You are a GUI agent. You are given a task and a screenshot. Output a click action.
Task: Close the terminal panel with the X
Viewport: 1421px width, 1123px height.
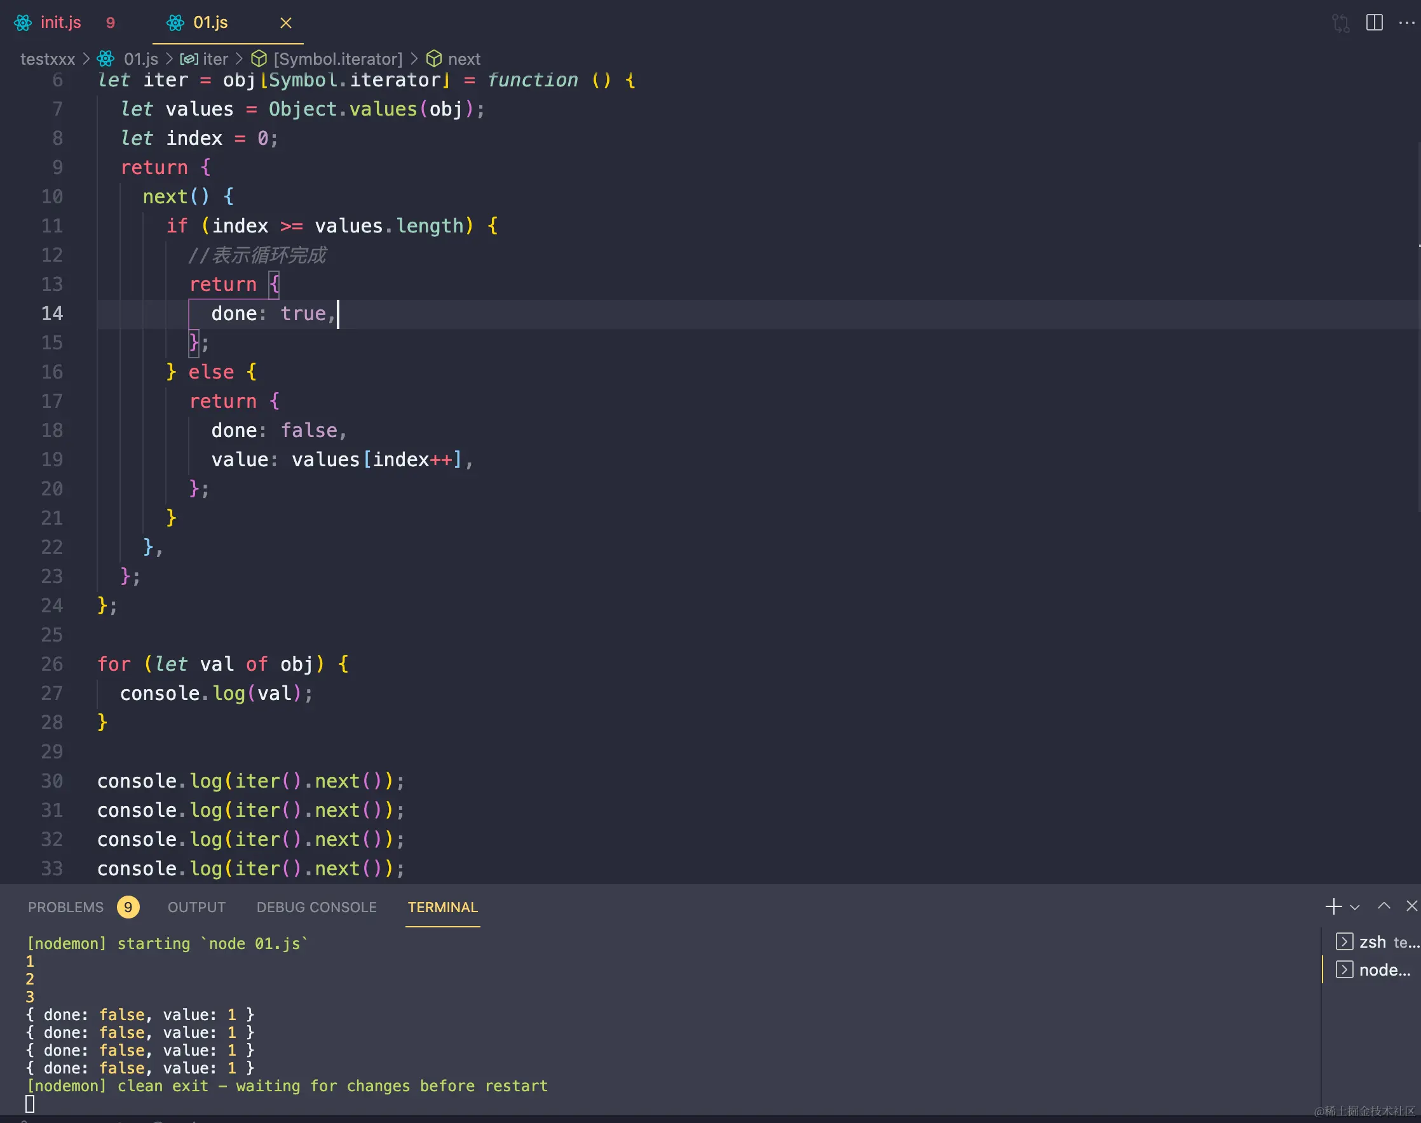coord(1412,906)
